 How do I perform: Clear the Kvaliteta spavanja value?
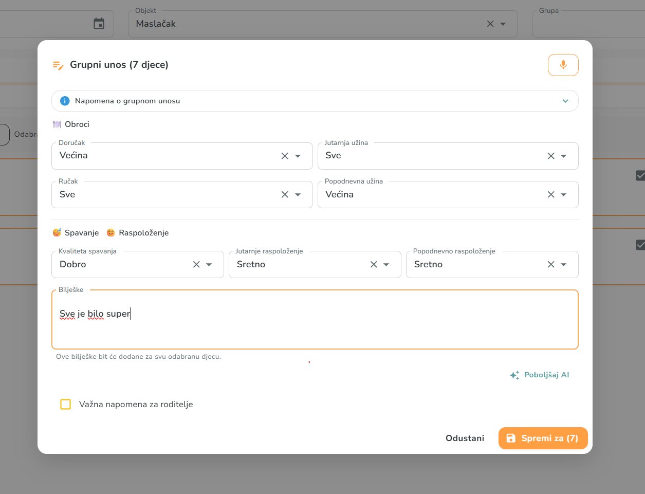pos(196,264)
